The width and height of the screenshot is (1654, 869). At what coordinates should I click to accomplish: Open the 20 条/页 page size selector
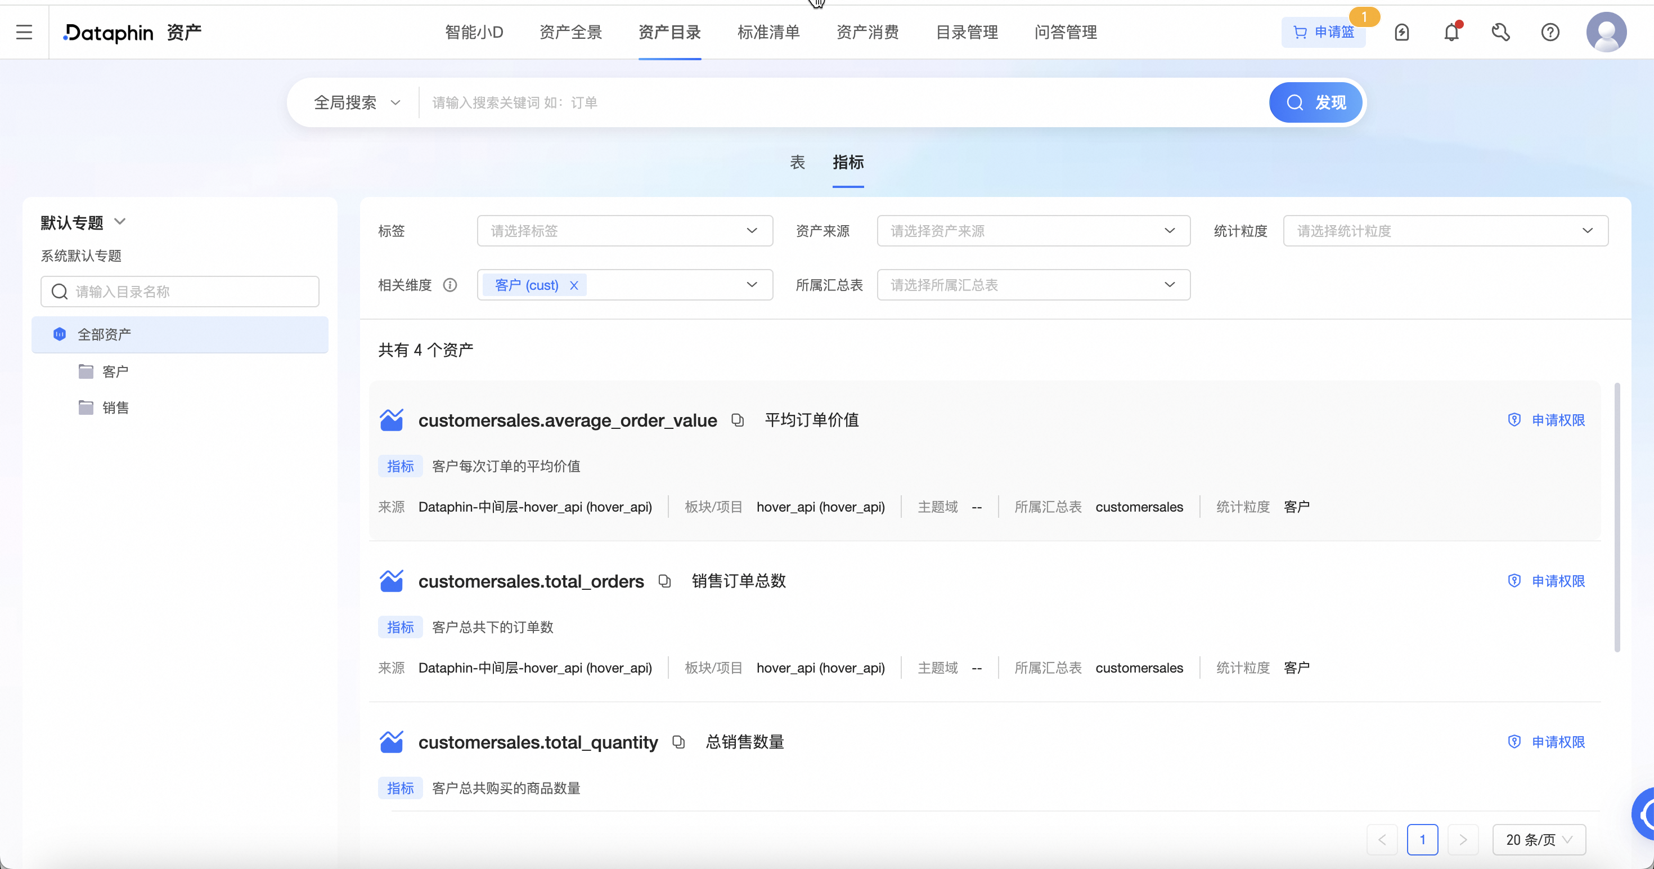[1539, 840]
